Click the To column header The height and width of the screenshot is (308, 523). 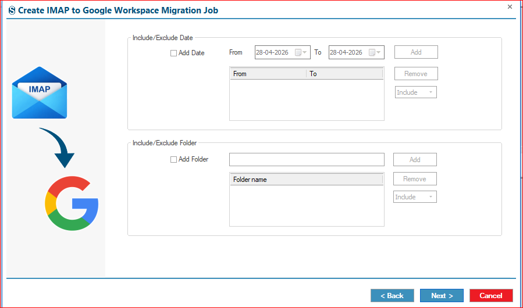[x=344, y=74]
